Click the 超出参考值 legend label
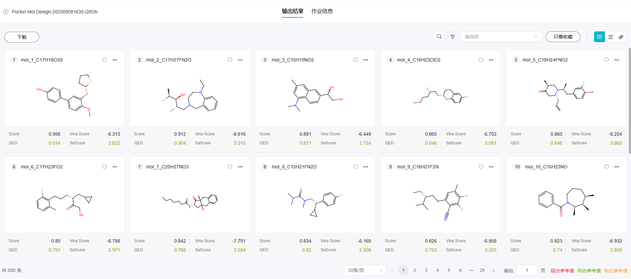 [562, 271]
